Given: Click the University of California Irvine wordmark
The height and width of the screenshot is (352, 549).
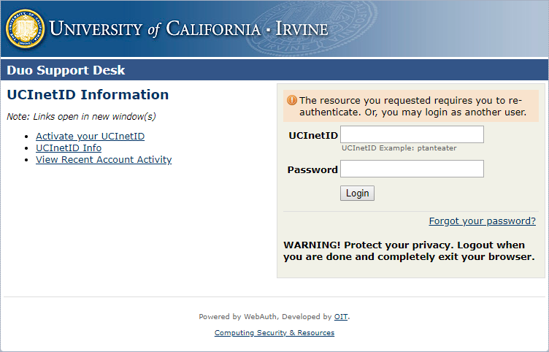Looking at the screenshot, I should point(188,29).
